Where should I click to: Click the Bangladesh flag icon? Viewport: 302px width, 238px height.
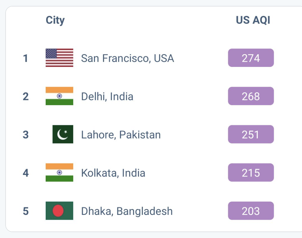[x=59, y=211]
